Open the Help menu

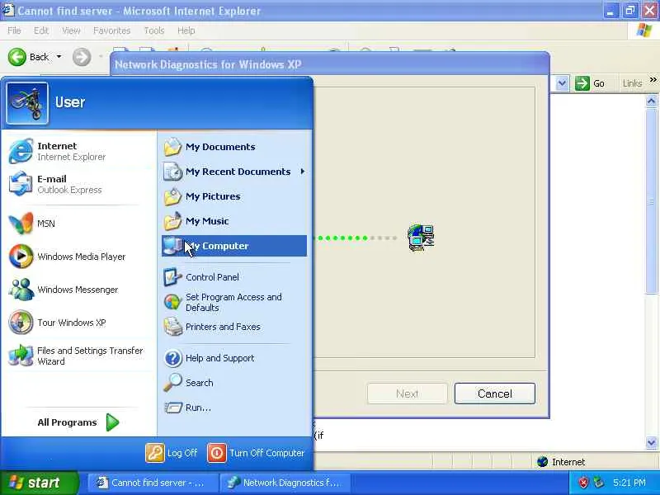click(x=186, y=31)
